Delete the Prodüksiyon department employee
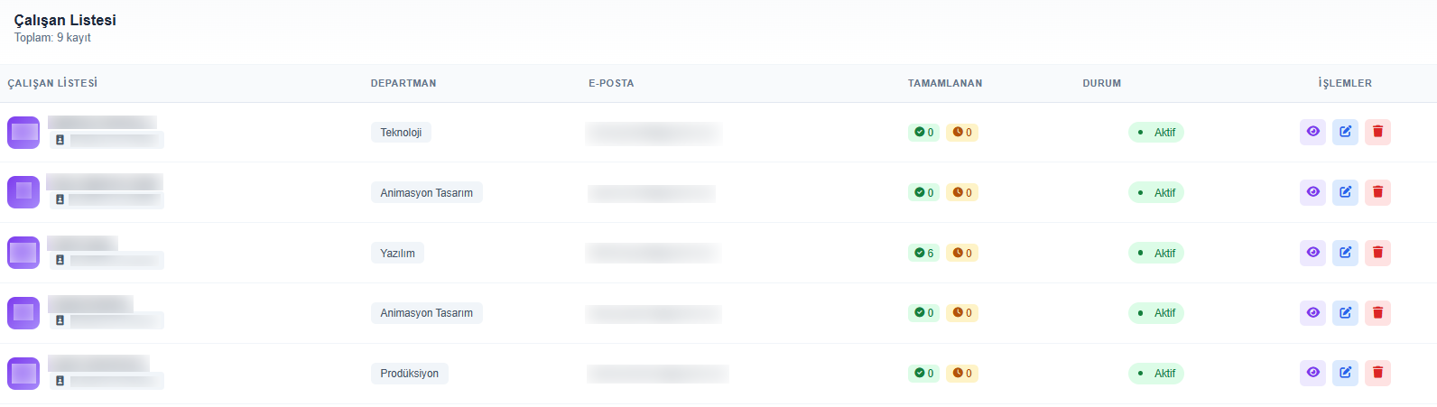The image size is (1437, 407). (1377, 373)
